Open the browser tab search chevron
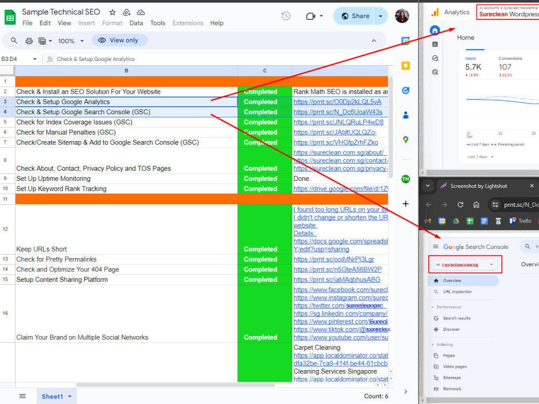This screenshot has width=539, height=404. tap(427, 186)
